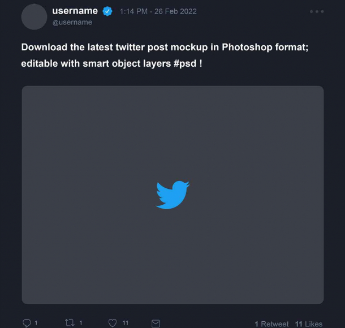This screenshot has width=345, height=328.
Task: Click the #psd hashtag
Action: (x=185, y=63)
